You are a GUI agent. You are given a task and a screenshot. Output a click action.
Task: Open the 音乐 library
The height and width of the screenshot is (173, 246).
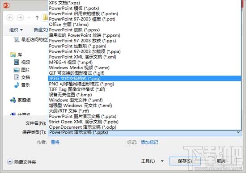tap(25, 85)
